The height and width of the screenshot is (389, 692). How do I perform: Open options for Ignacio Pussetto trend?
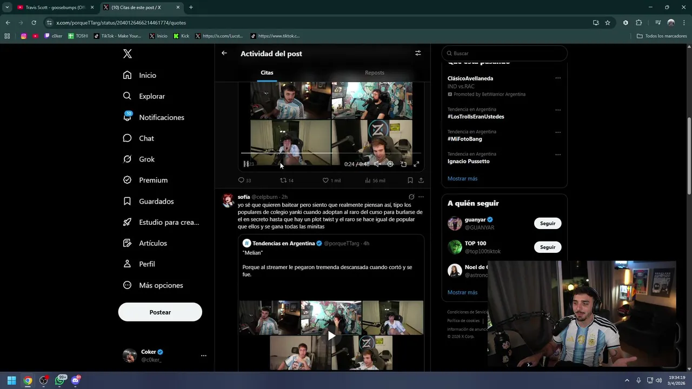click(x=558, y=155)
